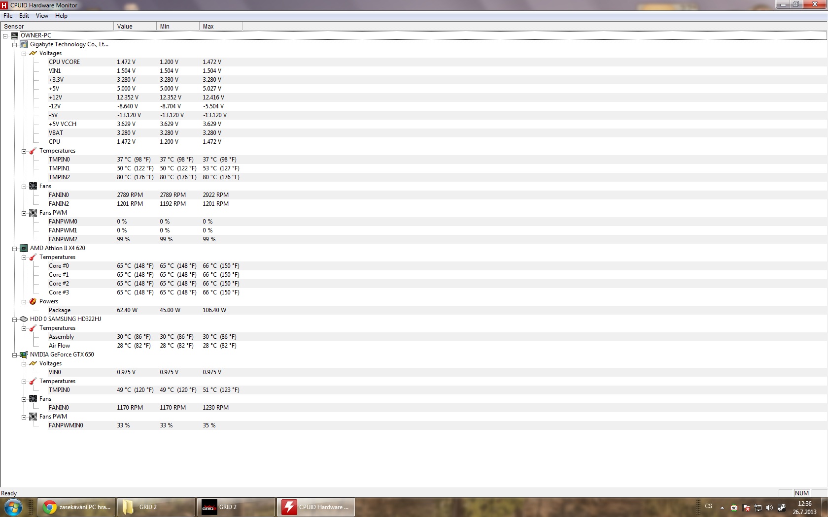Viewport: 828px width, 517px height.
Task: Open the GRID 2 folder taskbar item
Action: click(156, 507)
